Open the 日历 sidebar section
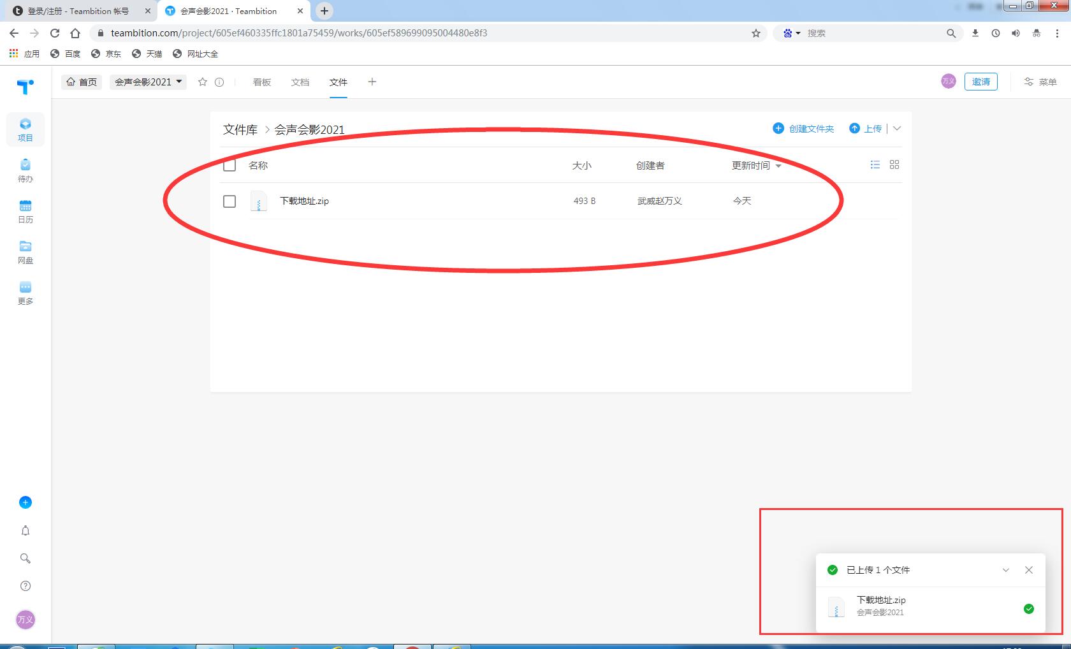 point(25,211)
